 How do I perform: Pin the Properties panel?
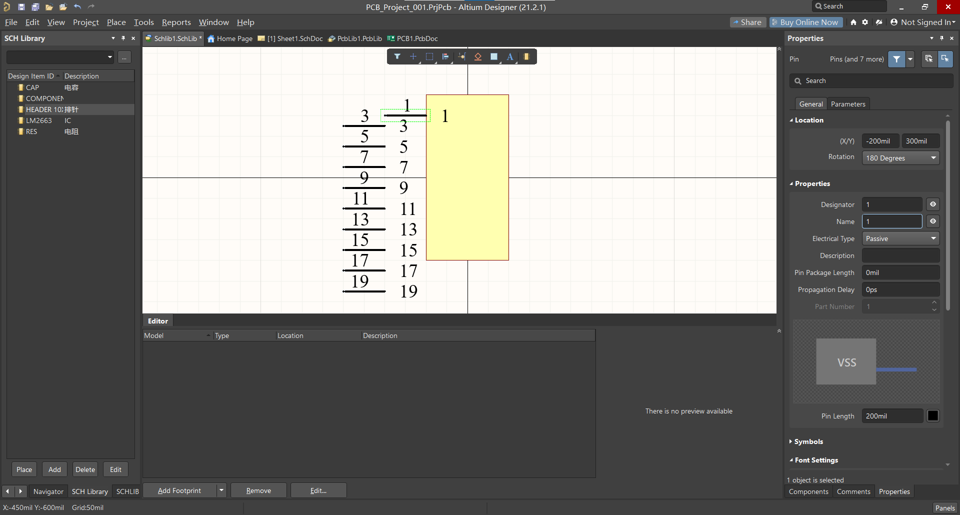941,38
